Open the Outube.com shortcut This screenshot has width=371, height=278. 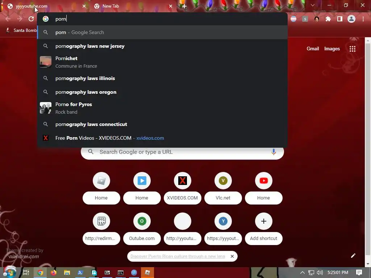pos(142,229)
